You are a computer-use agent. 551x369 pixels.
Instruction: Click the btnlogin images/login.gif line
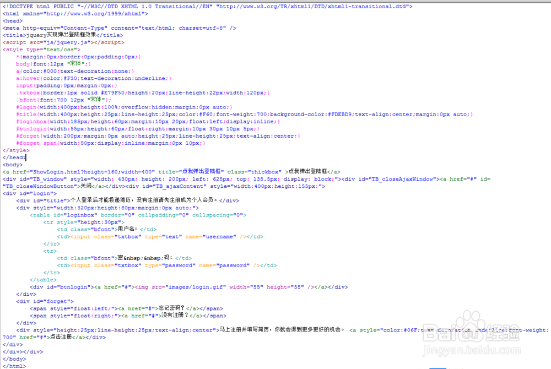pos(189,287)
